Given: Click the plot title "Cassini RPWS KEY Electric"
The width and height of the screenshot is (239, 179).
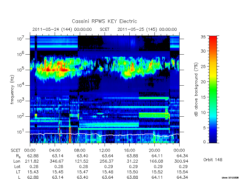Looking at the screenshot, I should click(x=104, y=21).
